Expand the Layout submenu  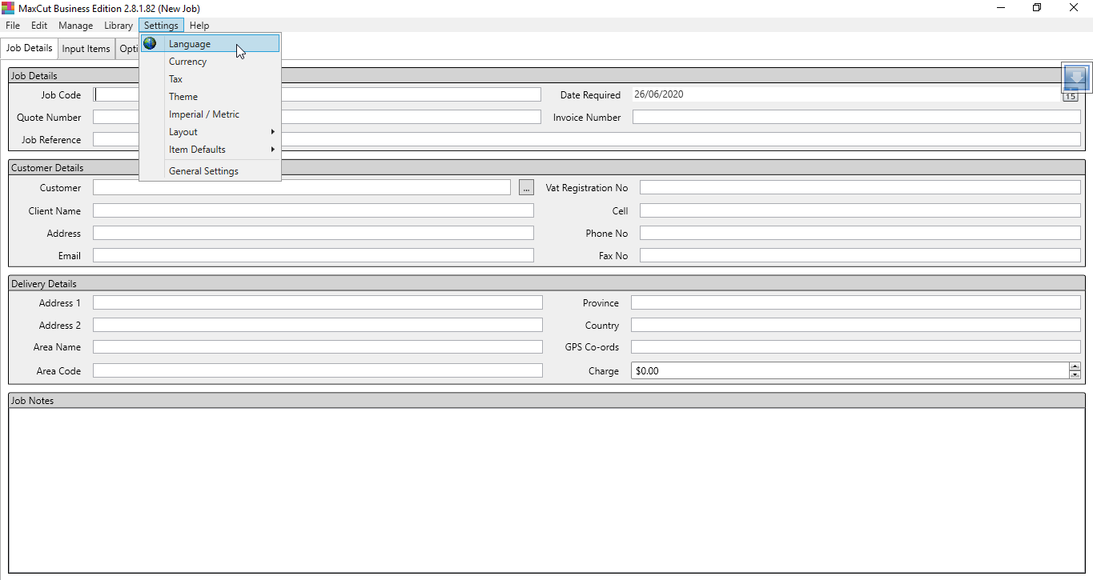pyautogui.click(x=210, y=132)
